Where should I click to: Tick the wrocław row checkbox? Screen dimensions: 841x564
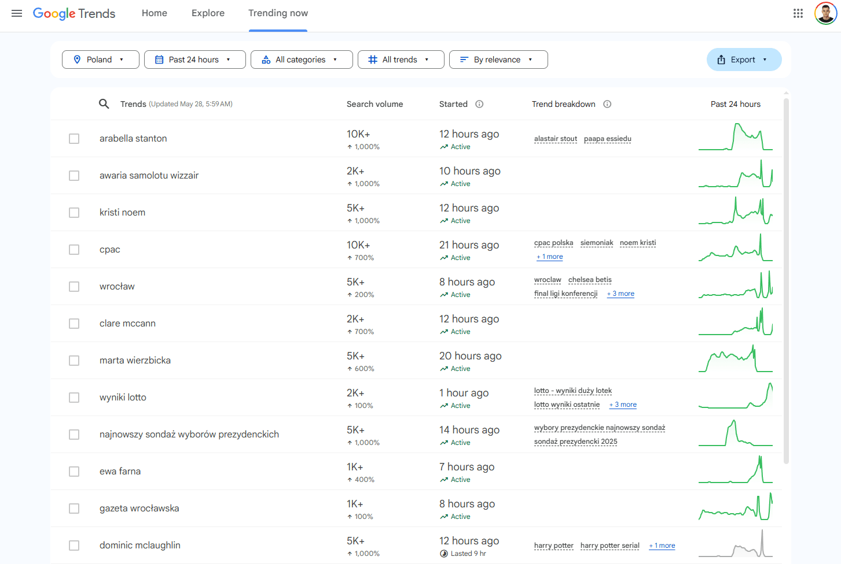[74, 287]
